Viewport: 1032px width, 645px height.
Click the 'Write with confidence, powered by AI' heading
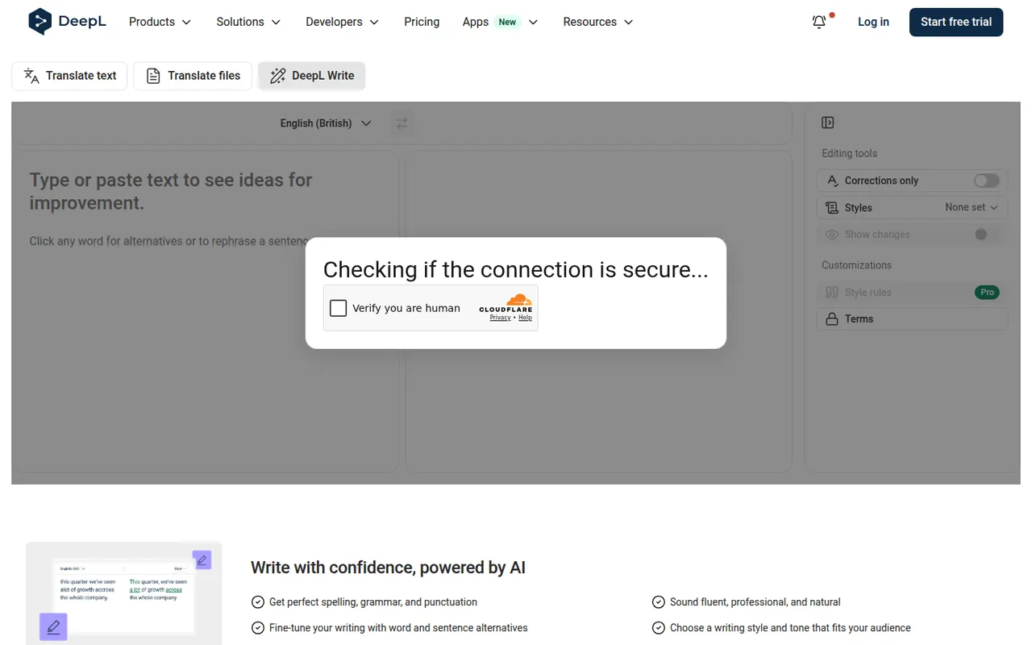(388, 568)
